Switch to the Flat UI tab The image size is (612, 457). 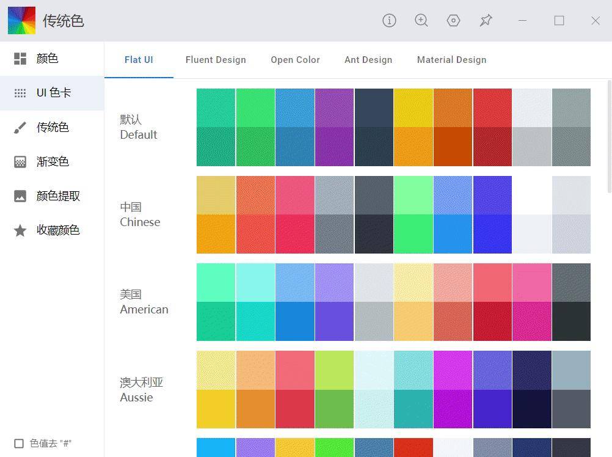point(139,60)
